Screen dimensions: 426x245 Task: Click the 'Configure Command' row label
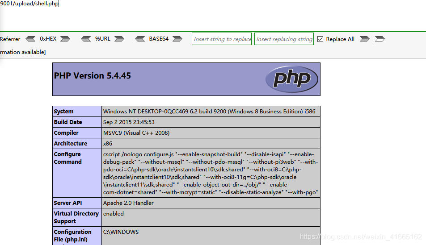(x=67, y=158)
